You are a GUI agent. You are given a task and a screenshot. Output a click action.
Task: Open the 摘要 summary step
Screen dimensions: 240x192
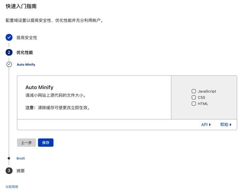click(21, 171)
